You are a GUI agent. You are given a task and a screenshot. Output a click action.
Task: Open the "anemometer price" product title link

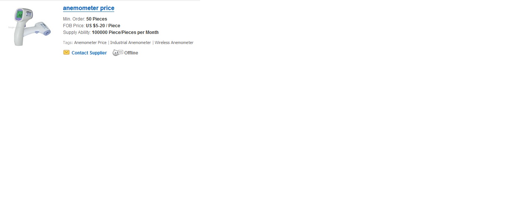(89, 8)
